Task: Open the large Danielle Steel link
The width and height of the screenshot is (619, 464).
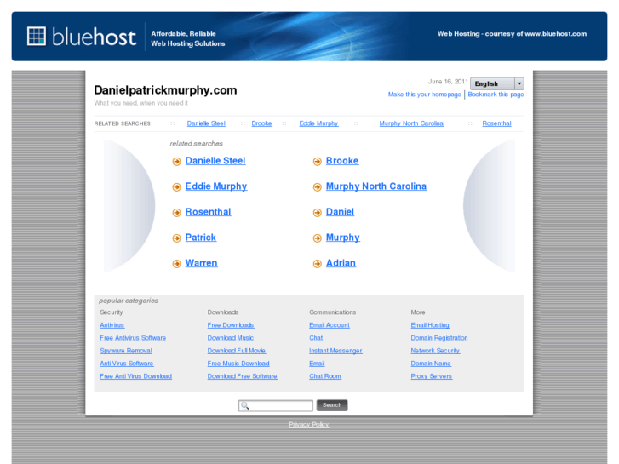Action: pyautogui.click(x=215, y=161)
